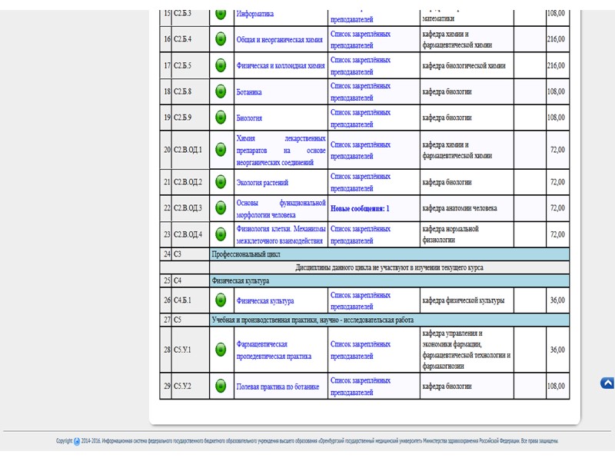Open teacher list in Физическая и коллоидная химия row
This screenshot has width=615, height=461.
(x=361, y=66)
